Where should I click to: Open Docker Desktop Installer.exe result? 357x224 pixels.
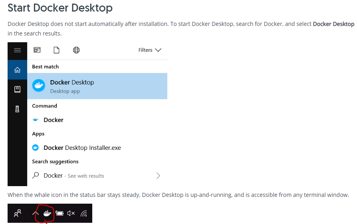pyautogui.click(x=97, y=147)
